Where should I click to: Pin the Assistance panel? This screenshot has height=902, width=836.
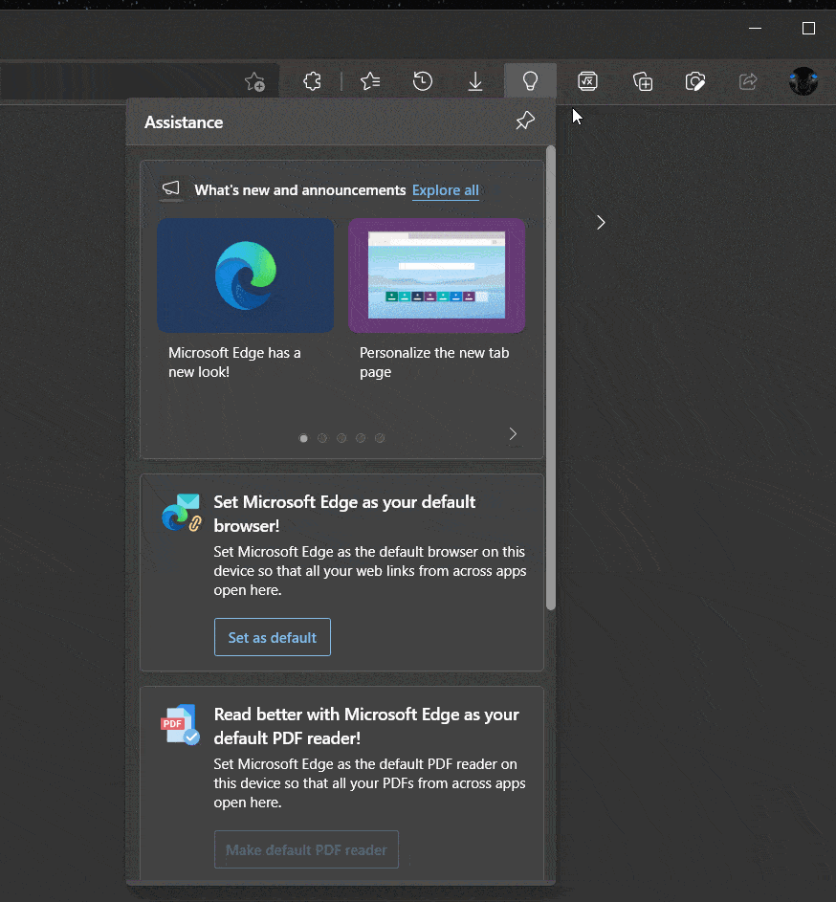[525, 121]
